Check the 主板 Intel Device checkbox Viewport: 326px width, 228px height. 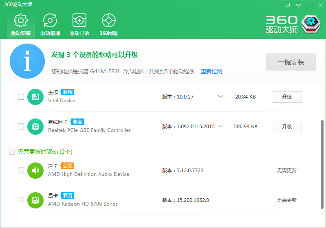click(21, 97)
